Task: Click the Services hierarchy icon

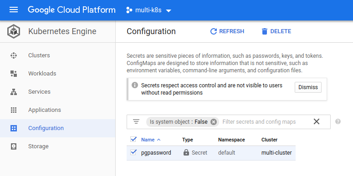Action: click(x=14, y=92)
